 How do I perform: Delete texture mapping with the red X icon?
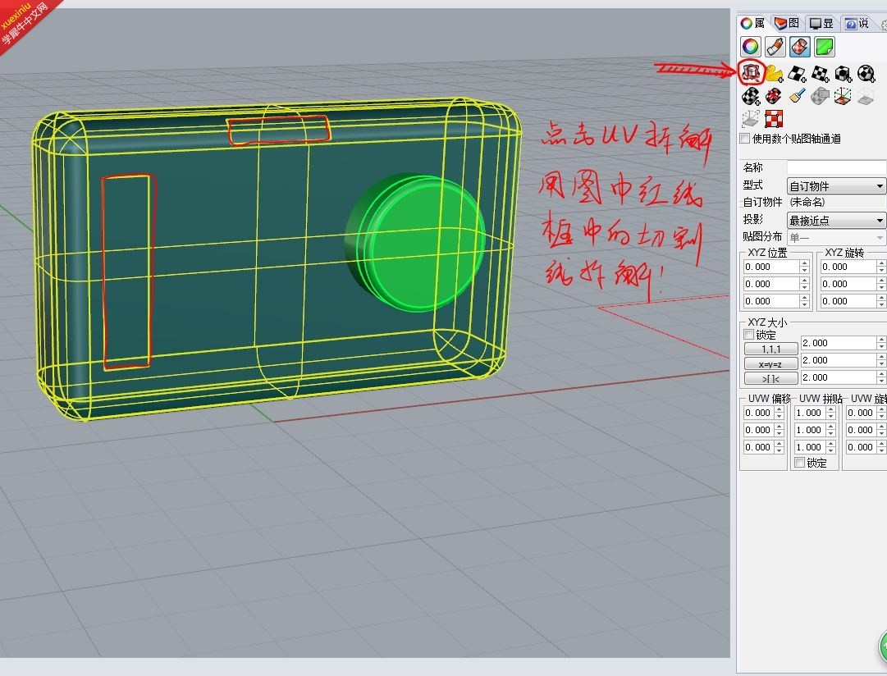(x=774, y=96)
